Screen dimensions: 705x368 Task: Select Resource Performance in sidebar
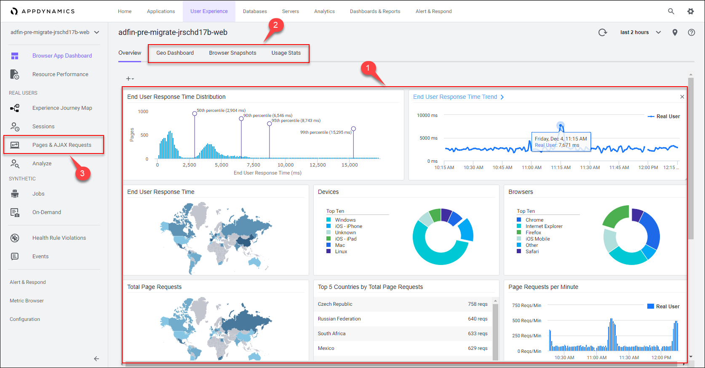pos(60,74)
